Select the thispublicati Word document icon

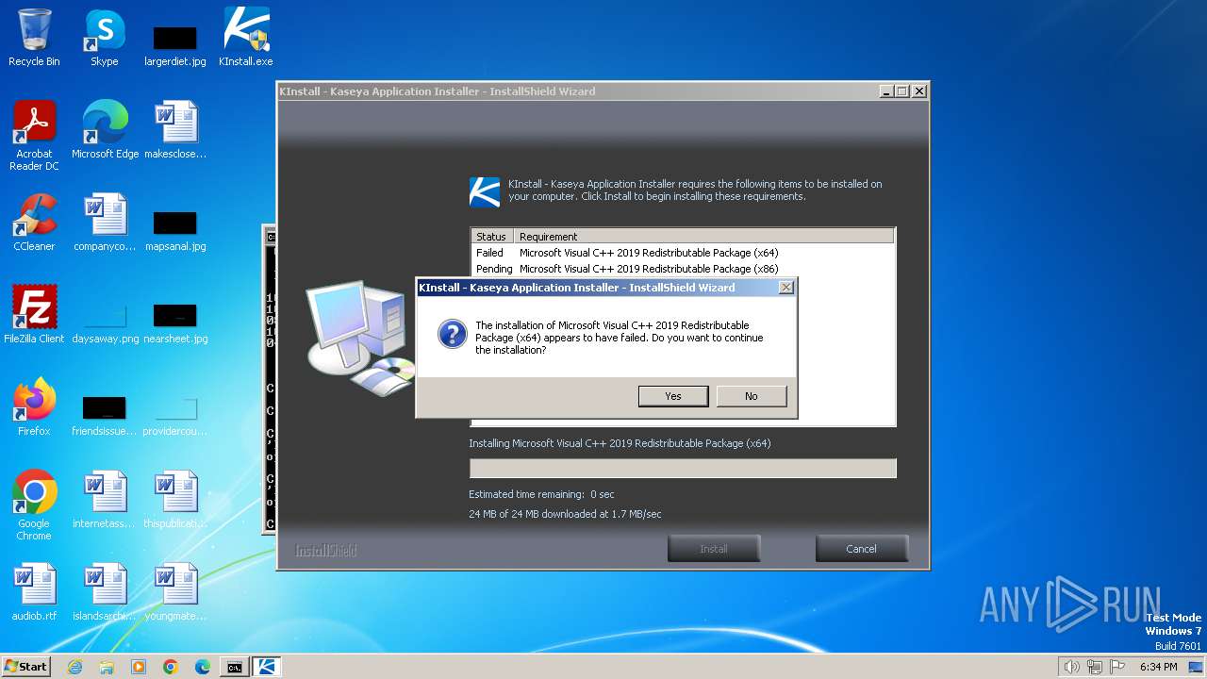pyautogui.click(x=175, y=500)
